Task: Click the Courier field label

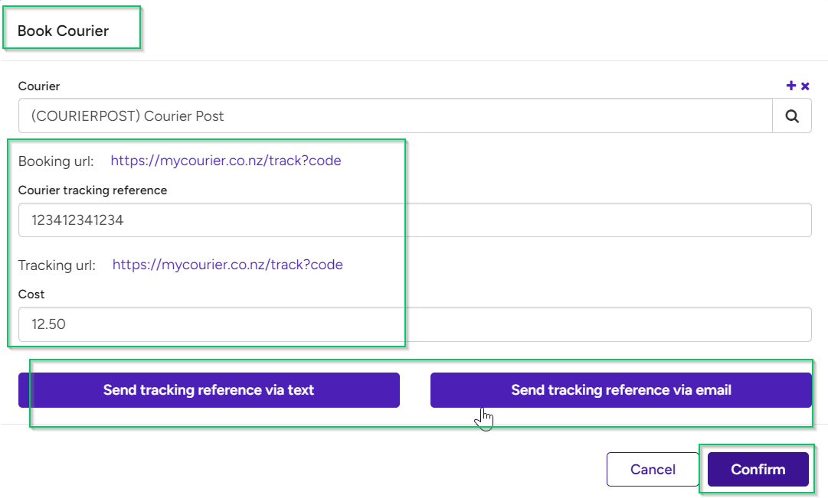Action: pyautogui.click(x=39, y=86)
